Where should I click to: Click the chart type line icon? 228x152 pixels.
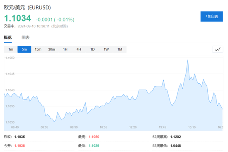tap(218, 49)
